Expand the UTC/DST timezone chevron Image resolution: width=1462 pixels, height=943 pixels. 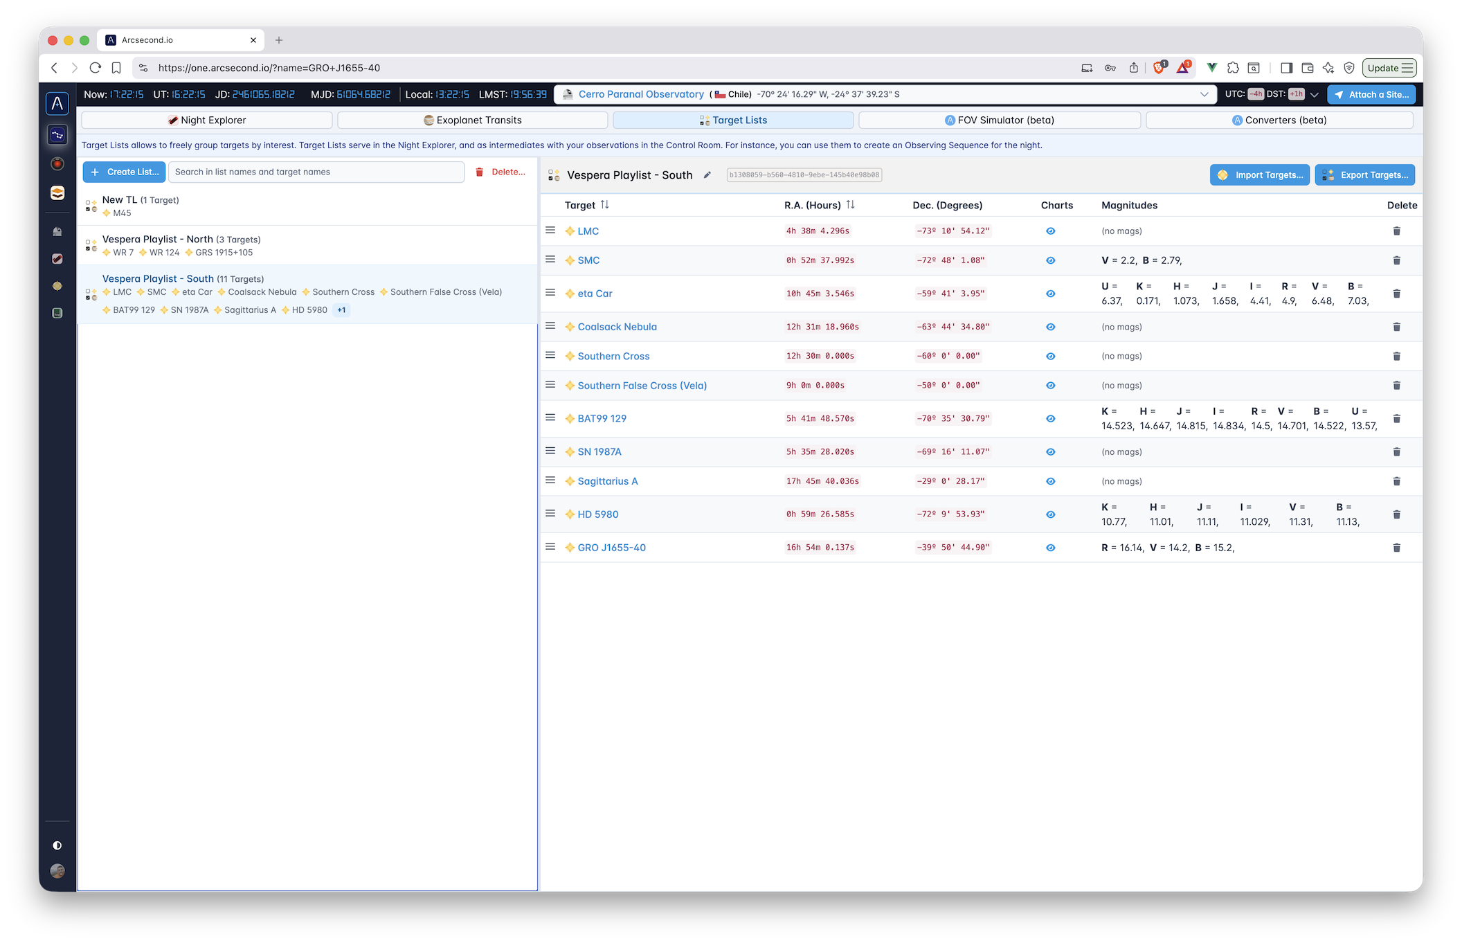click(x=1314, y=94)
